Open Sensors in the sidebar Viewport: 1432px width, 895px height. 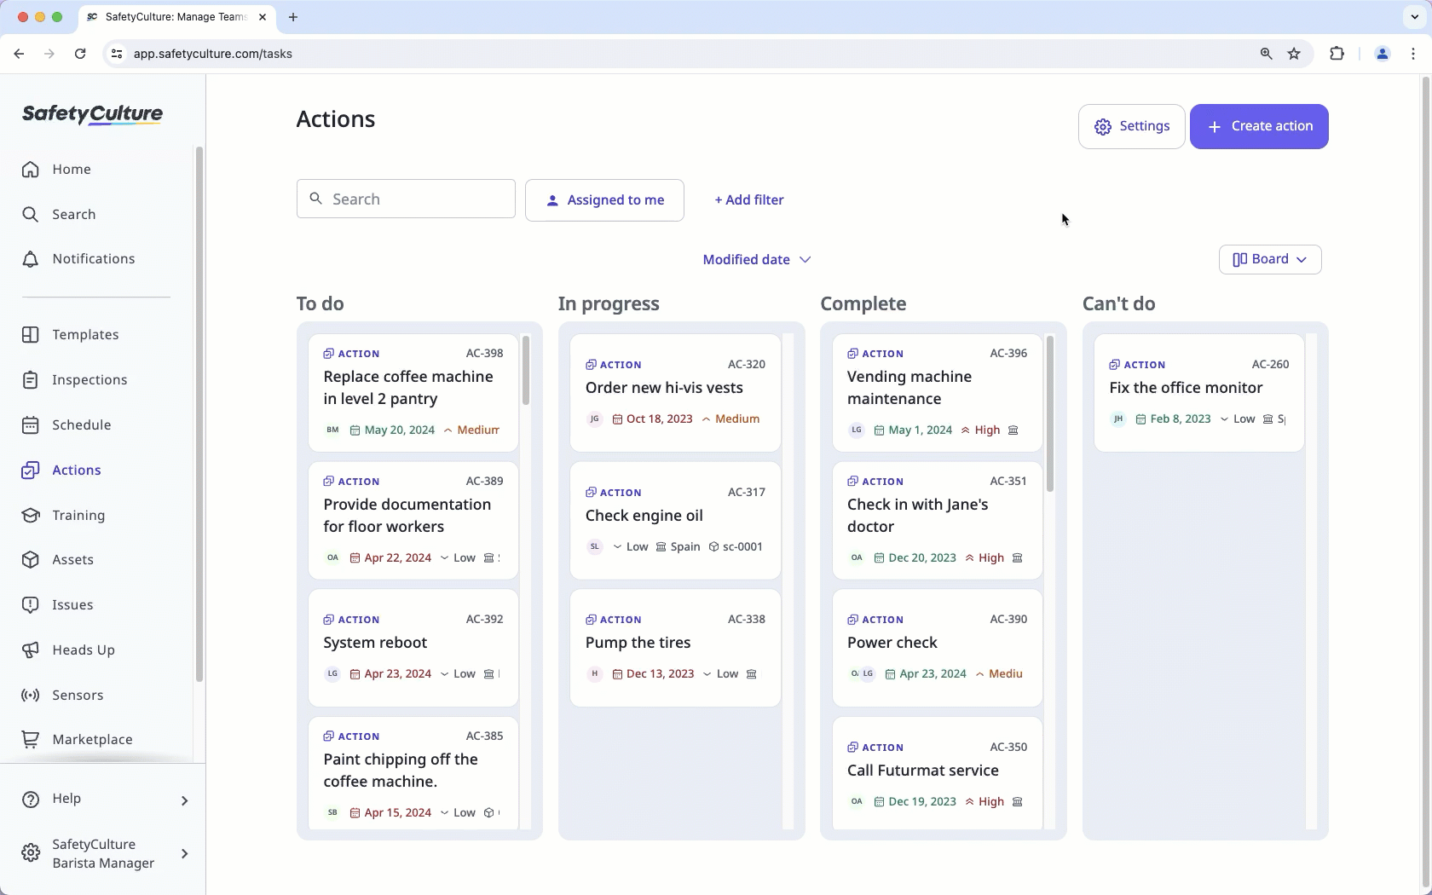point(62,695)
